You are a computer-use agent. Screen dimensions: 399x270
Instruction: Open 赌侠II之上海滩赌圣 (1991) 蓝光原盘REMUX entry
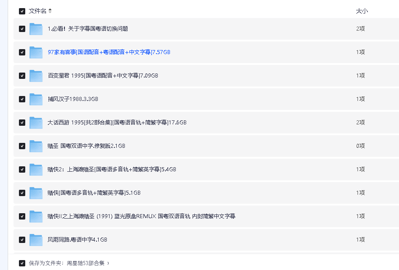click(x=141, y=216)
